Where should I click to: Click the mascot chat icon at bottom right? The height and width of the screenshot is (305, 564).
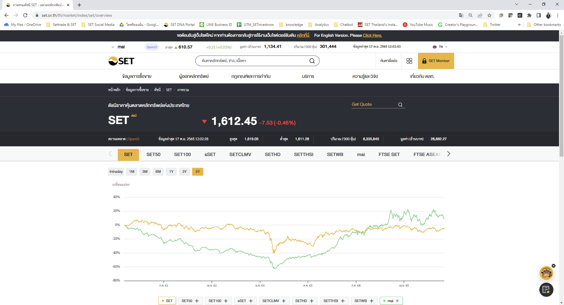coord(546,273)
